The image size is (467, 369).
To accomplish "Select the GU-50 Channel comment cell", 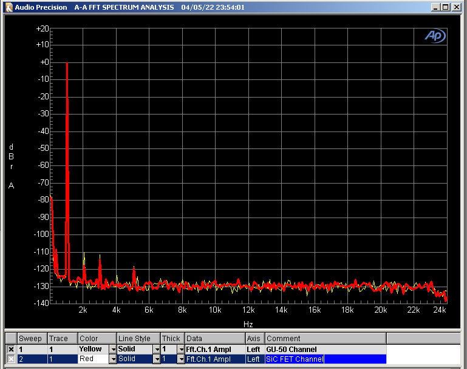I will [x=325, y=350].
